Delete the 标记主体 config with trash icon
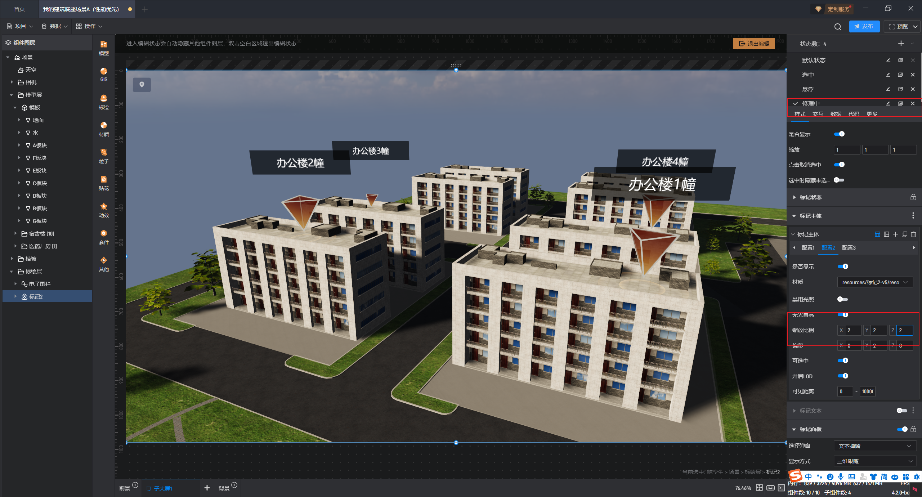 [x=913, y=234]
